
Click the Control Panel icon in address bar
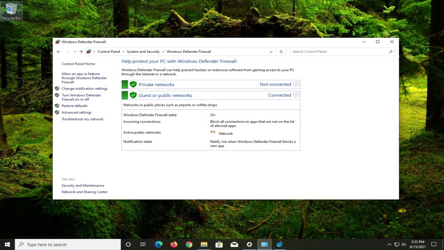[89, 51]
